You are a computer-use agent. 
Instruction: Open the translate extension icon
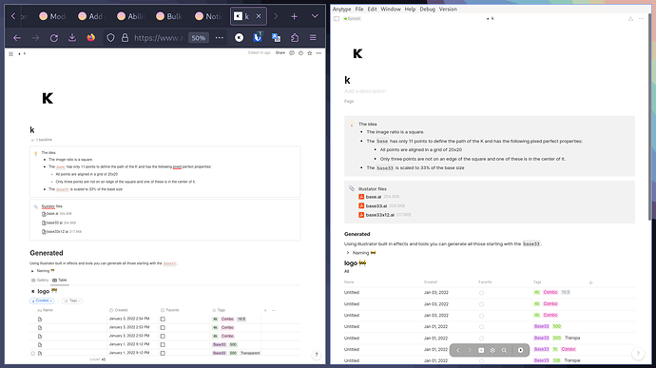pyautogui.click(x=276, y=38)
